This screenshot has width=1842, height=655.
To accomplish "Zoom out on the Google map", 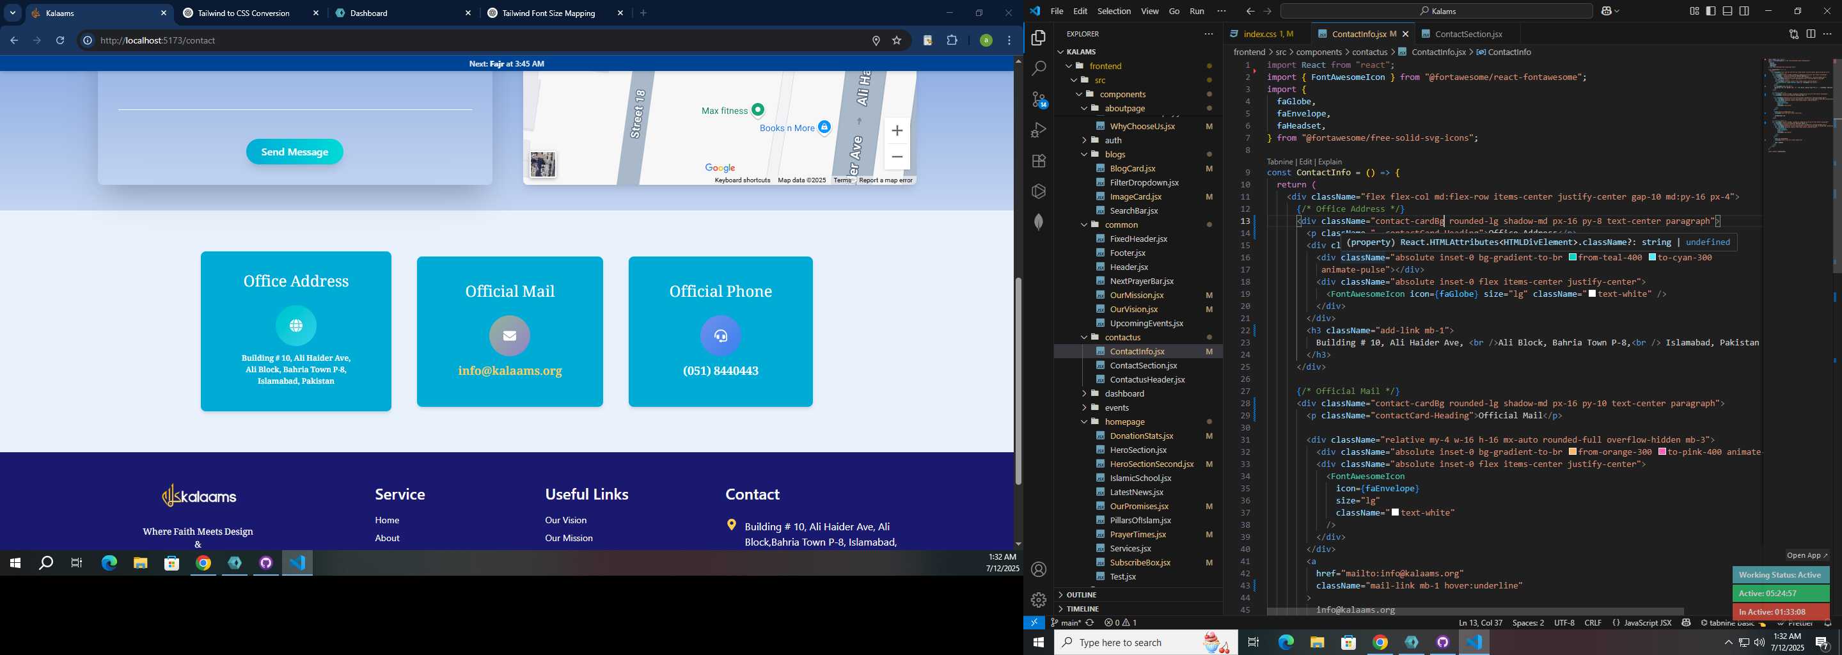I will point(897,157).
